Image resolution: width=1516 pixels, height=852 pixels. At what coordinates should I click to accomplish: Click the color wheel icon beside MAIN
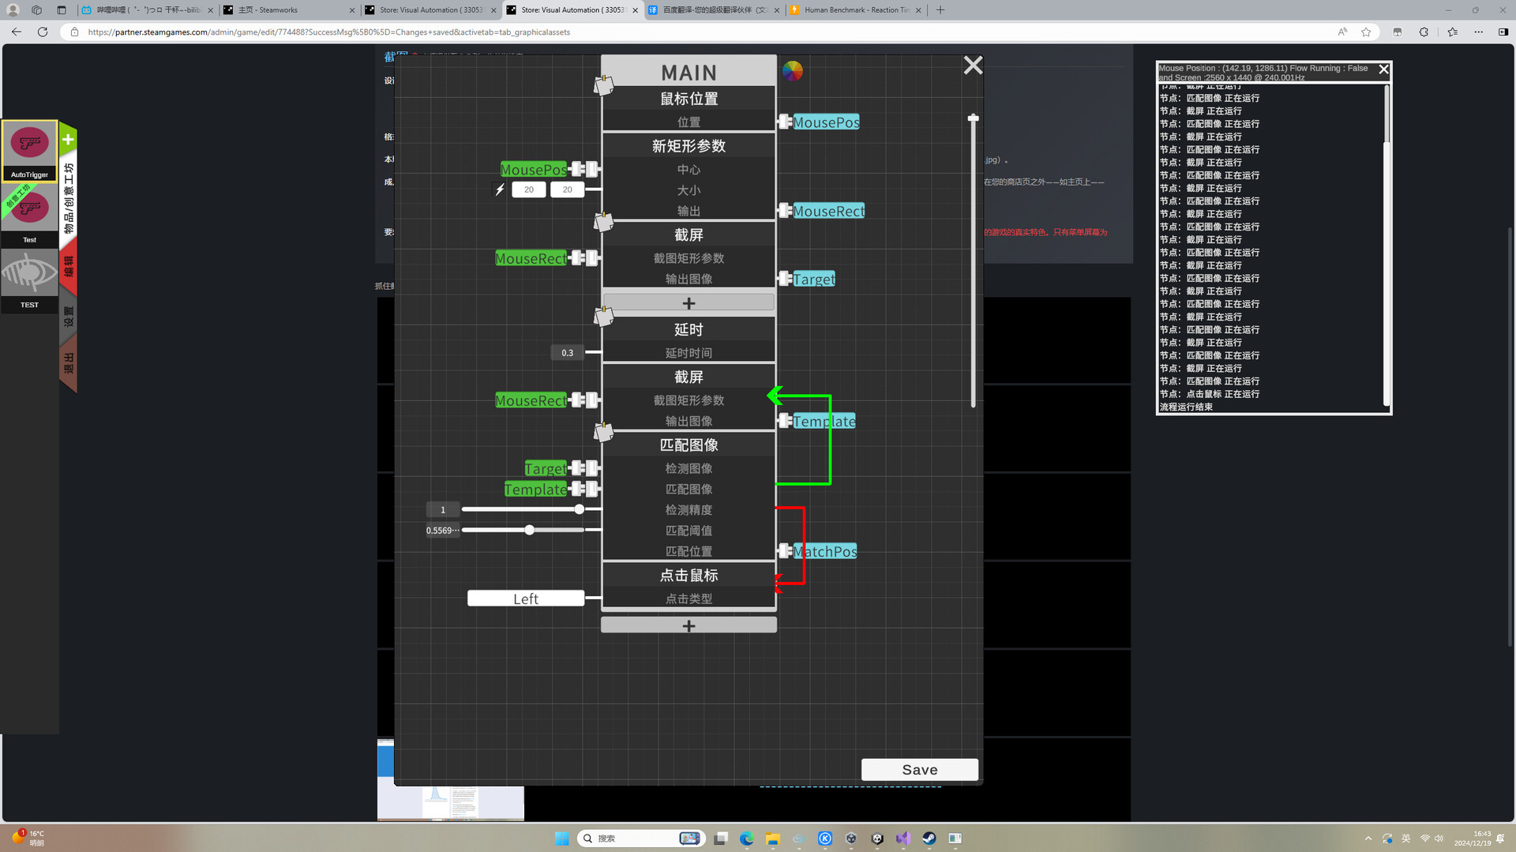792,71
